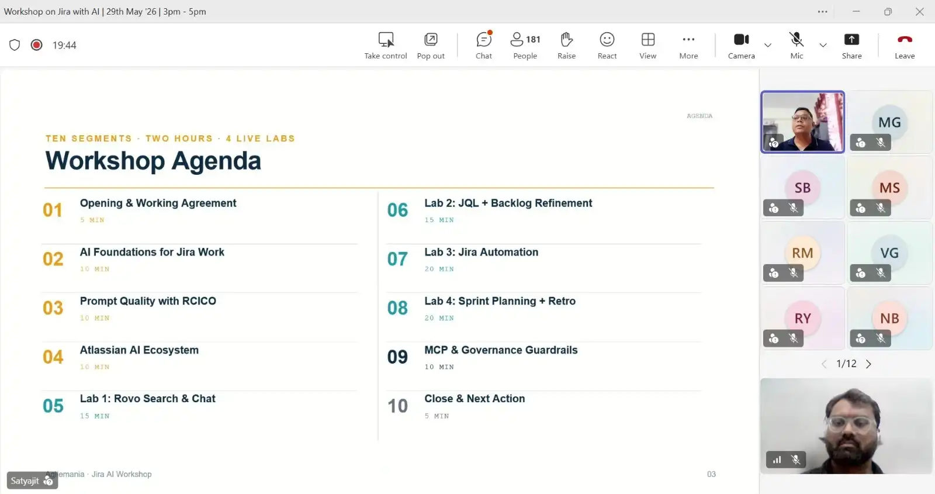Image resolution: width=935 pixels, height=494 pixels.
Task: Pop out the shared content
Action: (431, 46)
